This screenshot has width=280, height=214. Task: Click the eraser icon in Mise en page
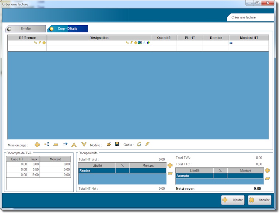(65, 145)
